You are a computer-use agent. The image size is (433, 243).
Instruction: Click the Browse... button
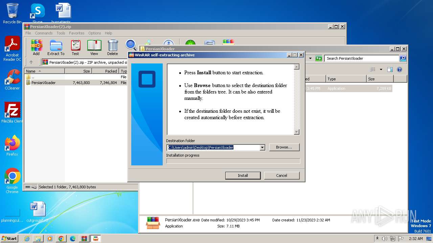click(284, 147)
